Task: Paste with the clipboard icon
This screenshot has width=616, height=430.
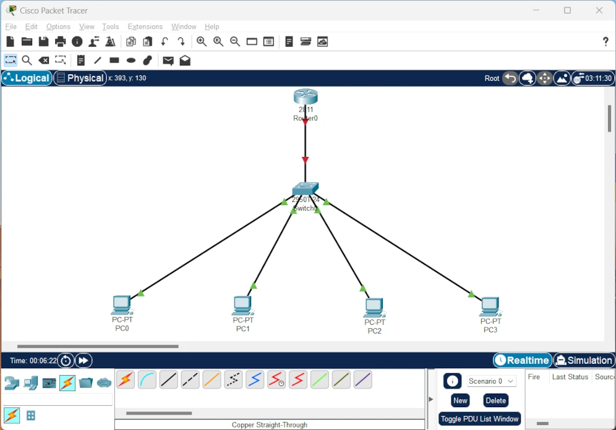Action: [x=148, y=41]
